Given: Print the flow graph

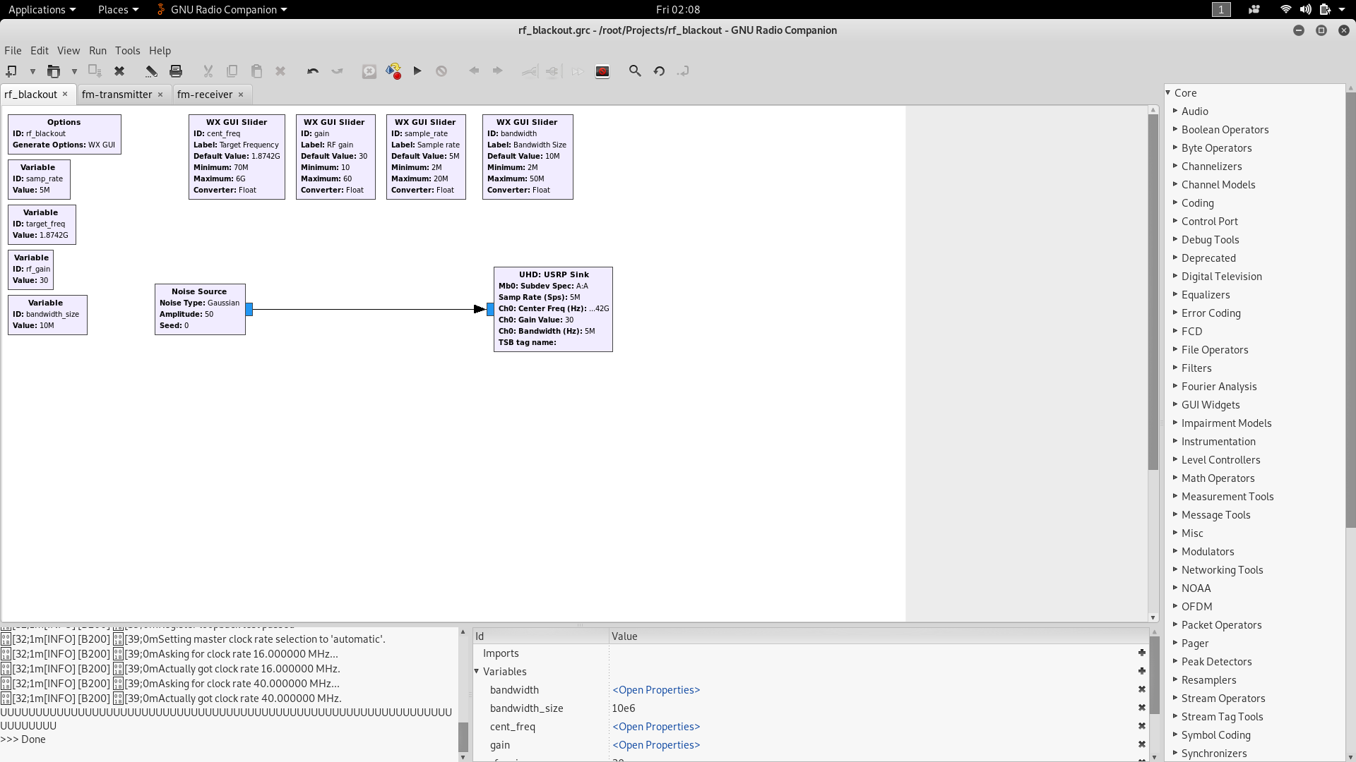Looking at the screenshot, I should pos(176,71).
